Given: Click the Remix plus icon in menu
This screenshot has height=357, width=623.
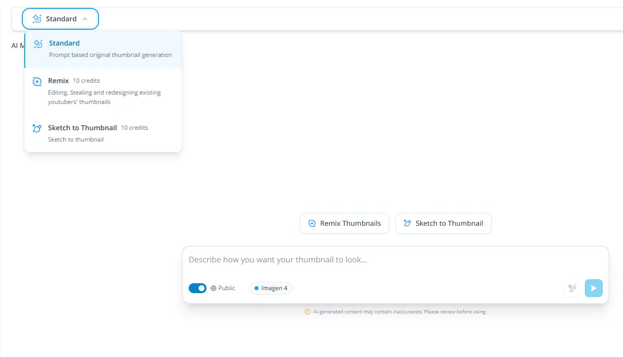Looking at the screenshot, I should 37,81.
